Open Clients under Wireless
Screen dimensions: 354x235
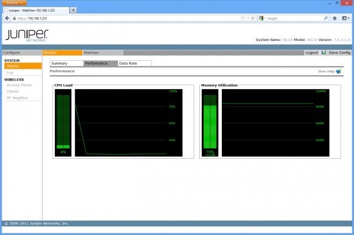13,91
